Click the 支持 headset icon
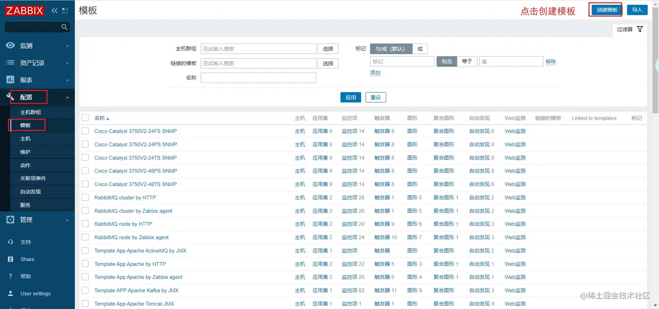659x309 pixels. point(10,242)
